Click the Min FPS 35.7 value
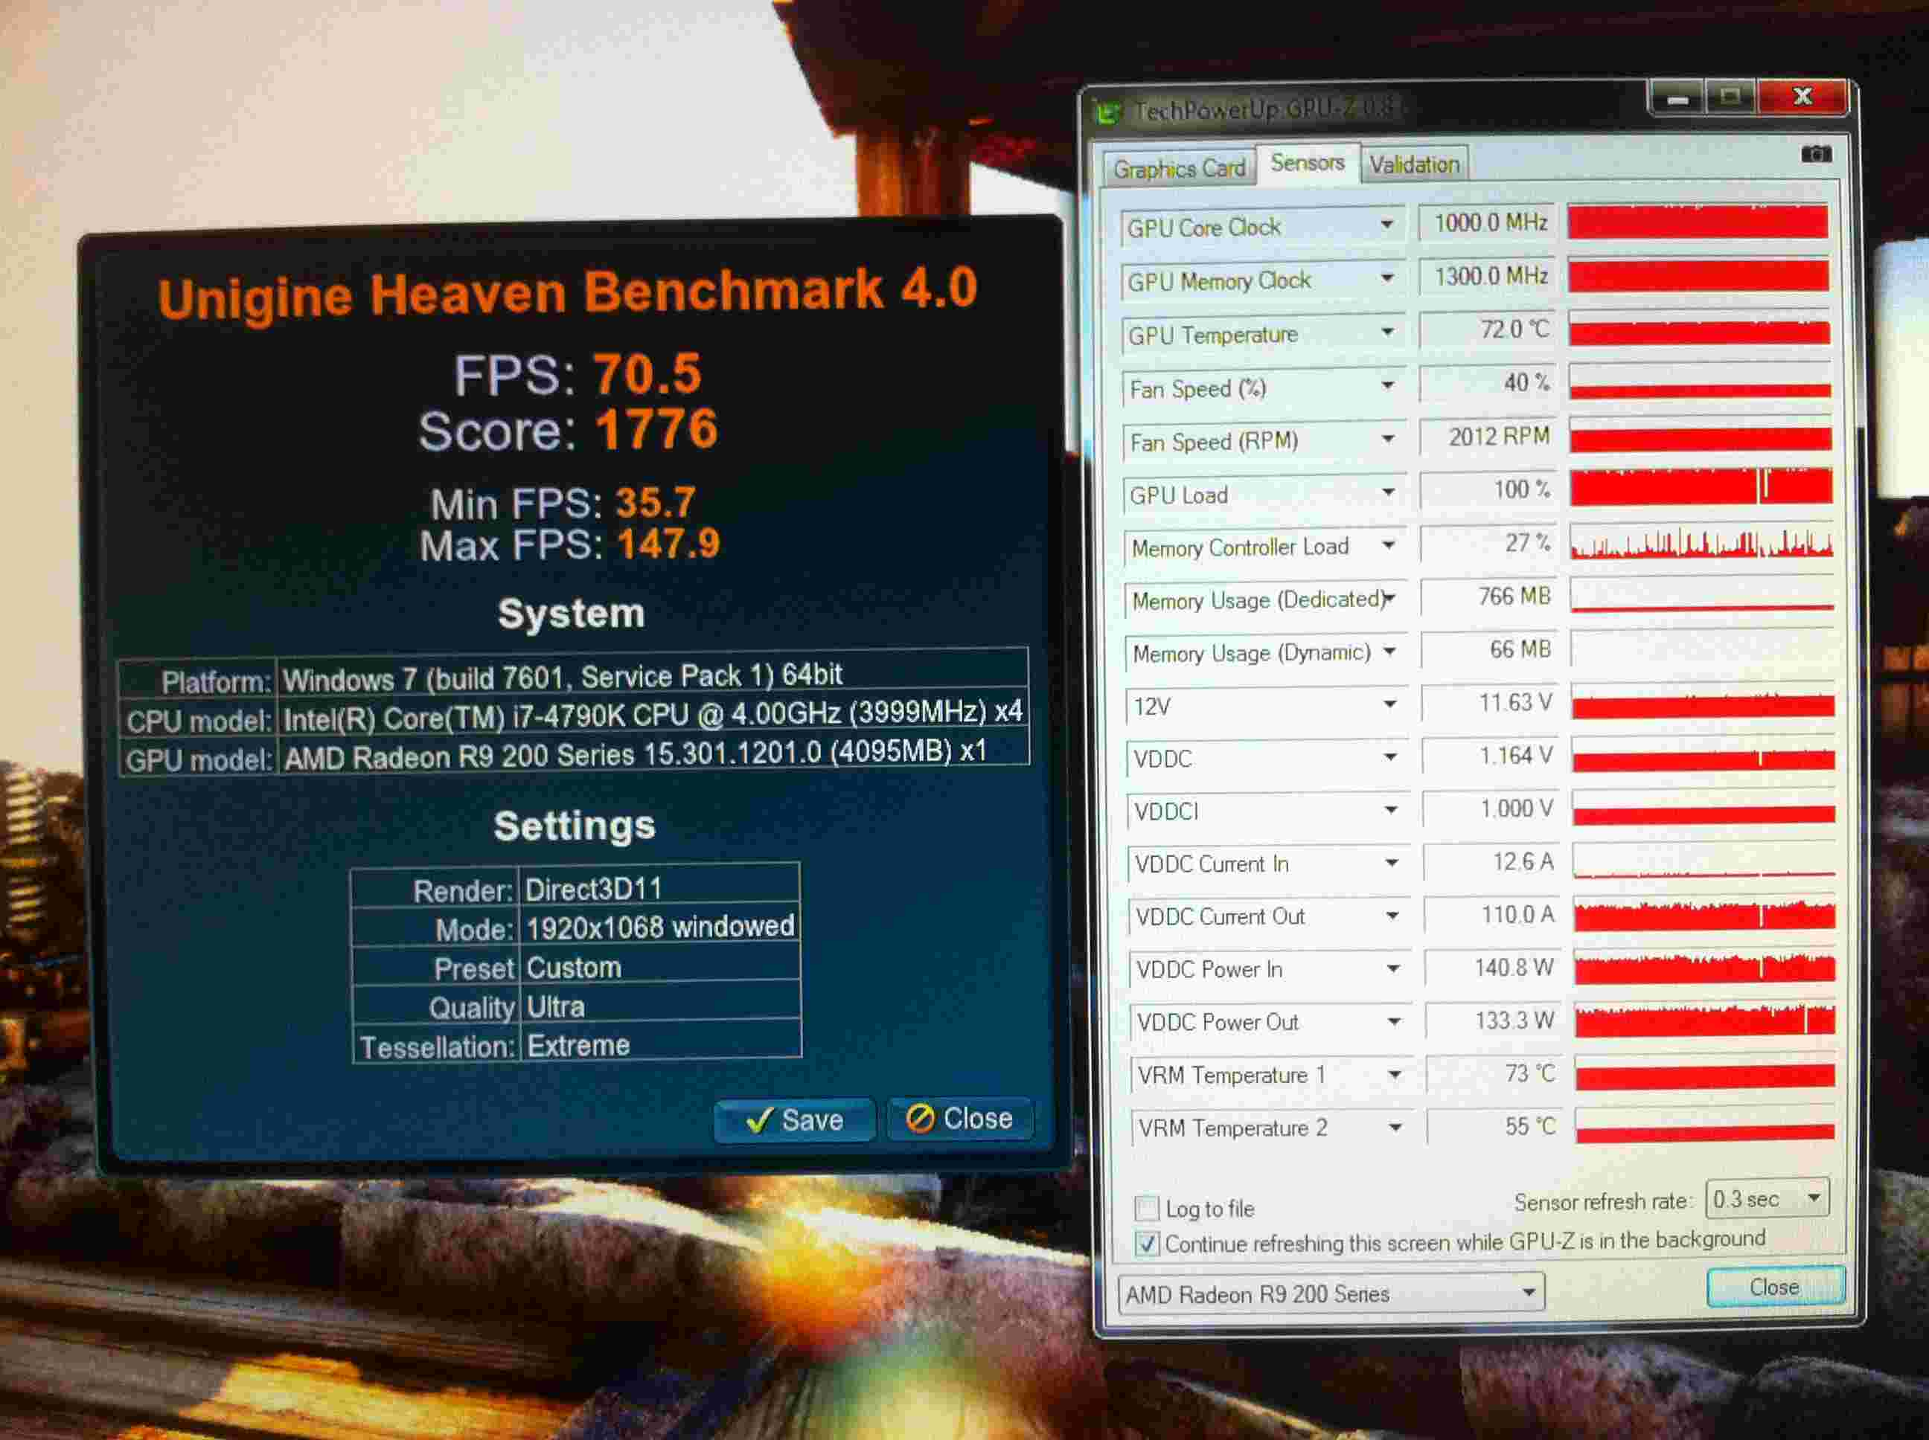 pyautogui.click(x=655, y=502)
